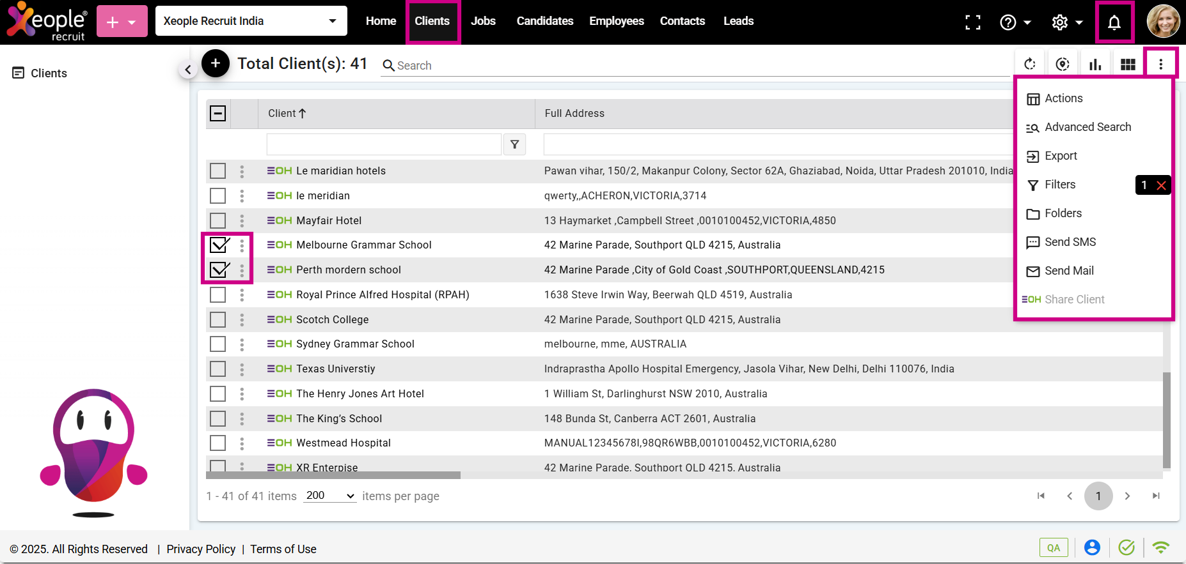Open the bar chart view icon
Image resolution: width=1186 pixels, height=564 pixels.
point(1095,64)
